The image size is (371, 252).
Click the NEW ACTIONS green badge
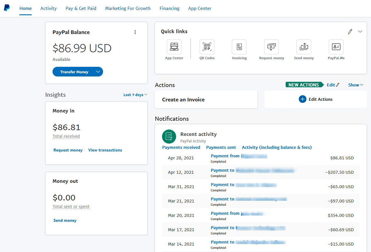305,85
